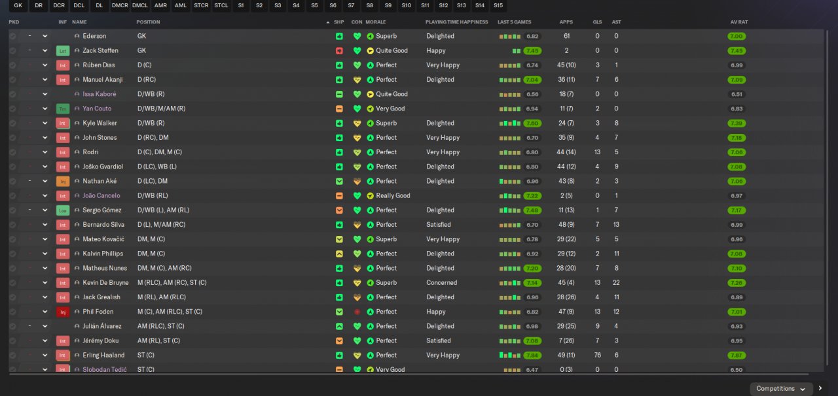Click person icon beside Jack Grealish
Image resolution: width=838 pixels, height=396 pixels.
tap(77, 297)
